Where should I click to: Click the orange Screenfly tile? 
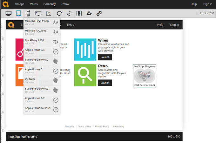coord(19,75)
